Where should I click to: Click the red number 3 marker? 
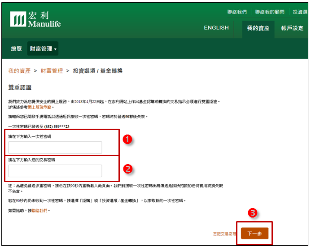(253, 213)
